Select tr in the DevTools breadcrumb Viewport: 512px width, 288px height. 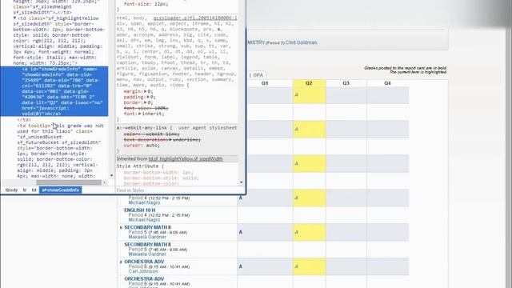click(25, 190)
